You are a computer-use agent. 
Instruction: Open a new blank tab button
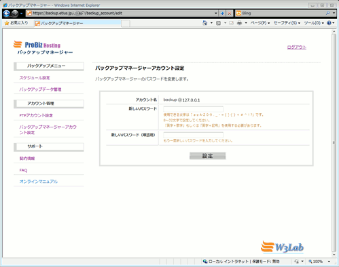click(x=126, y=23)
